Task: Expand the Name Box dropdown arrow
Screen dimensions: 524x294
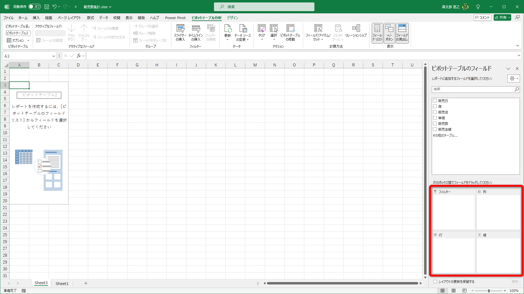Action: point(53,56)
